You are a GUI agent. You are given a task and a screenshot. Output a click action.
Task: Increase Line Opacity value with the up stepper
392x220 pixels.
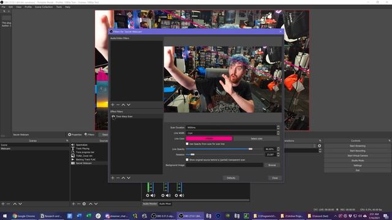tap(278, 148)
